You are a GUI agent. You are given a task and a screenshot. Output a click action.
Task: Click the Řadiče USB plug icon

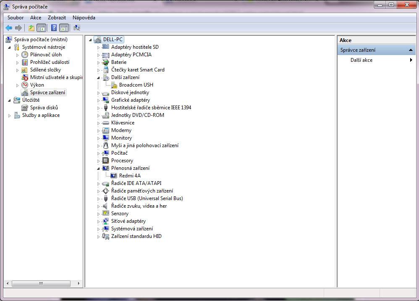coord(106,198)
